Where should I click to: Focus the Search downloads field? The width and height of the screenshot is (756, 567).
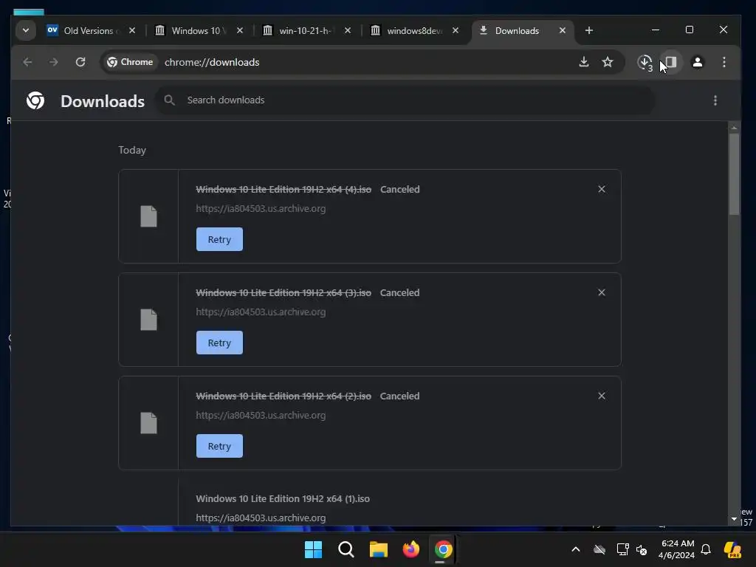point(405,100)
